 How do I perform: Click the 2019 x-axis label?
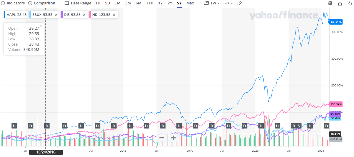pyautogui.click(x=190, y=151)
